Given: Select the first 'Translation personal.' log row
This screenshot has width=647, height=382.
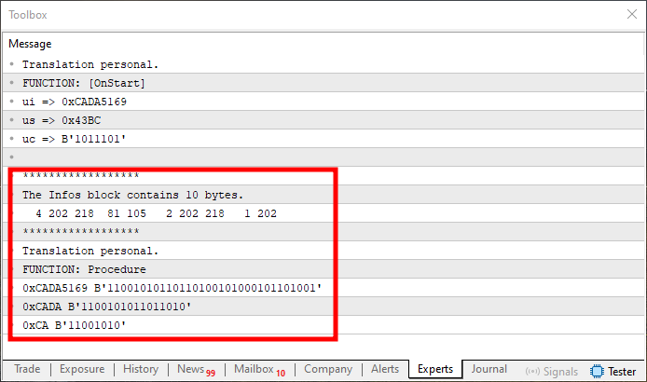Looking at the screenshot, I should pyautogui.click(x=323, y=64).
